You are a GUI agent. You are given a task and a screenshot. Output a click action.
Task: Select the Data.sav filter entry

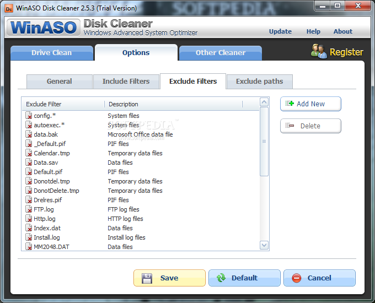coord(141,163)
